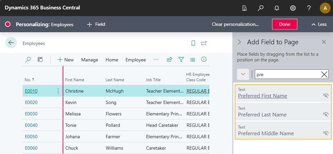Open the settings gear
This screenshot has height=154, width=333.
(293, 8)
